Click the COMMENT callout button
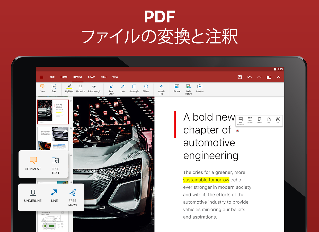The height and width of the screenshot is (232, 319). (33, 164)
